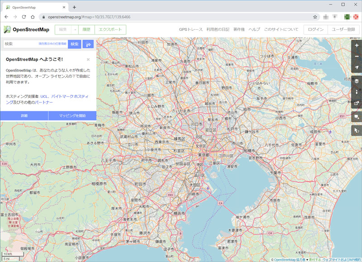Reload the current page
The height and width of the screenshot is (262, 362).
pyautogui.click(x=24, y=17)
